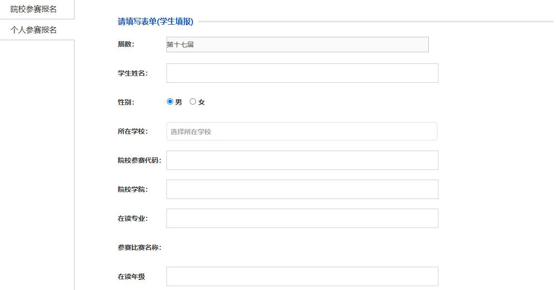Click the 参赛比赛名称 field label
The image size is (556, 290).
tap(139, 247)
